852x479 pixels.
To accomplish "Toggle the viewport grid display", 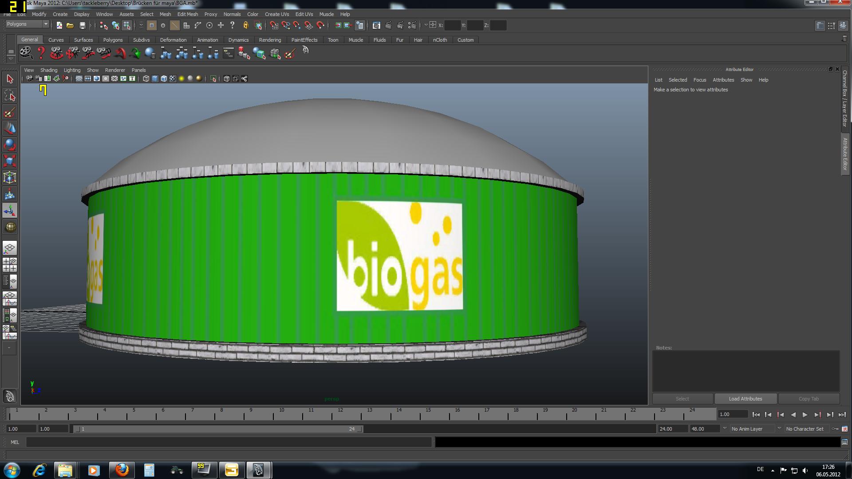I will (79, 79).
